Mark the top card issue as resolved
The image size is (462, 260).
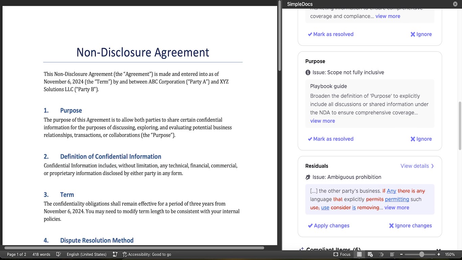click(x=331, y=34)
